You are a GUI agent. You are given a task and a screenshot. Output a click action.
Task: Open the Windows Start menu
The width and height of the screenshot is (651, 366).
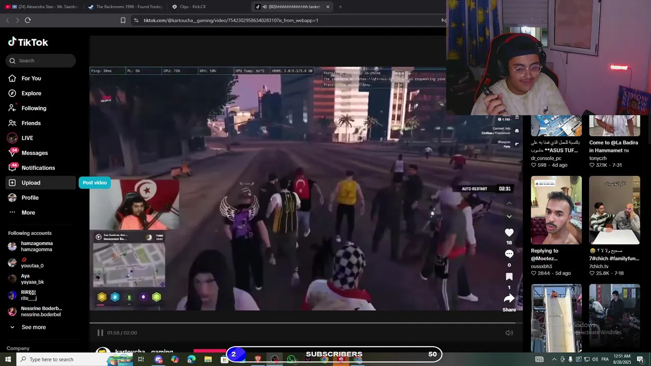point(8,359)
